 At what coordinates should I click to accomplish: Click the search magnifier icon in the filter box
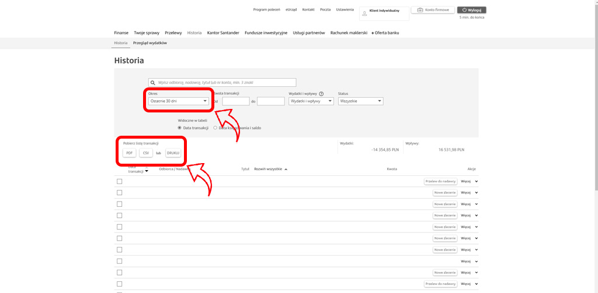point(152,83)
